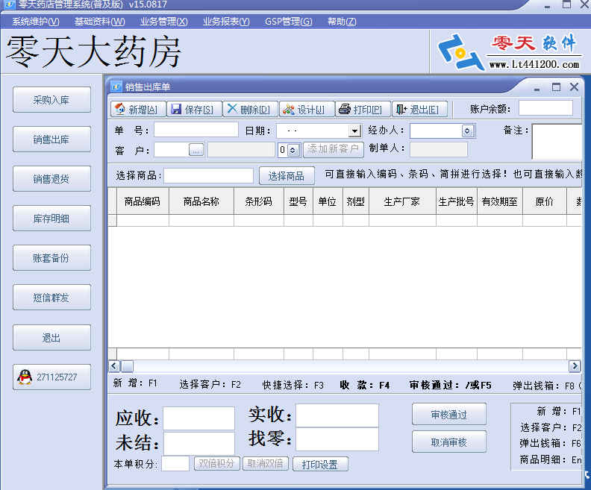Open the 业务报表(Y) menu
591x490 pixels.
226,22
